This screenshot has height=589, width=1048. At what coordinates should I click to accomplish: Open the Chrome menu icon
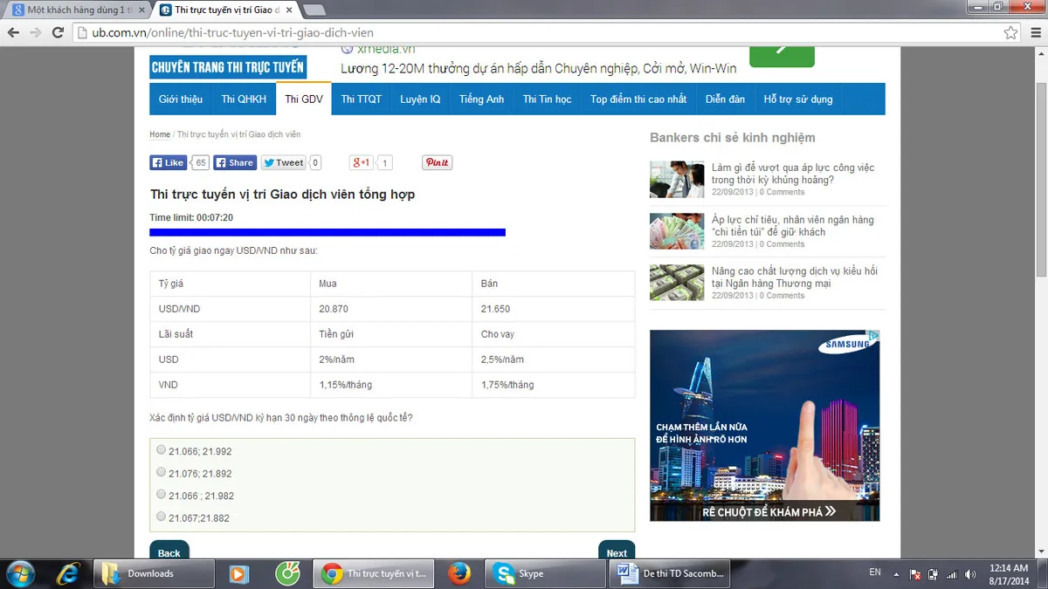(1034, 32)
